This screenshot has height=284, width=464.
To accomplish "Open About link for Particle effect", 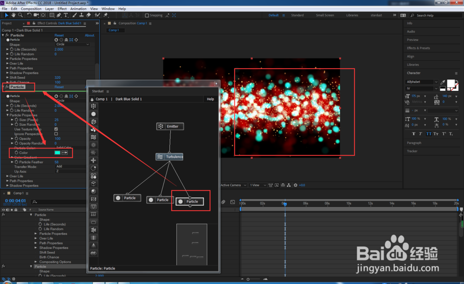I will (x=90, y=35).
